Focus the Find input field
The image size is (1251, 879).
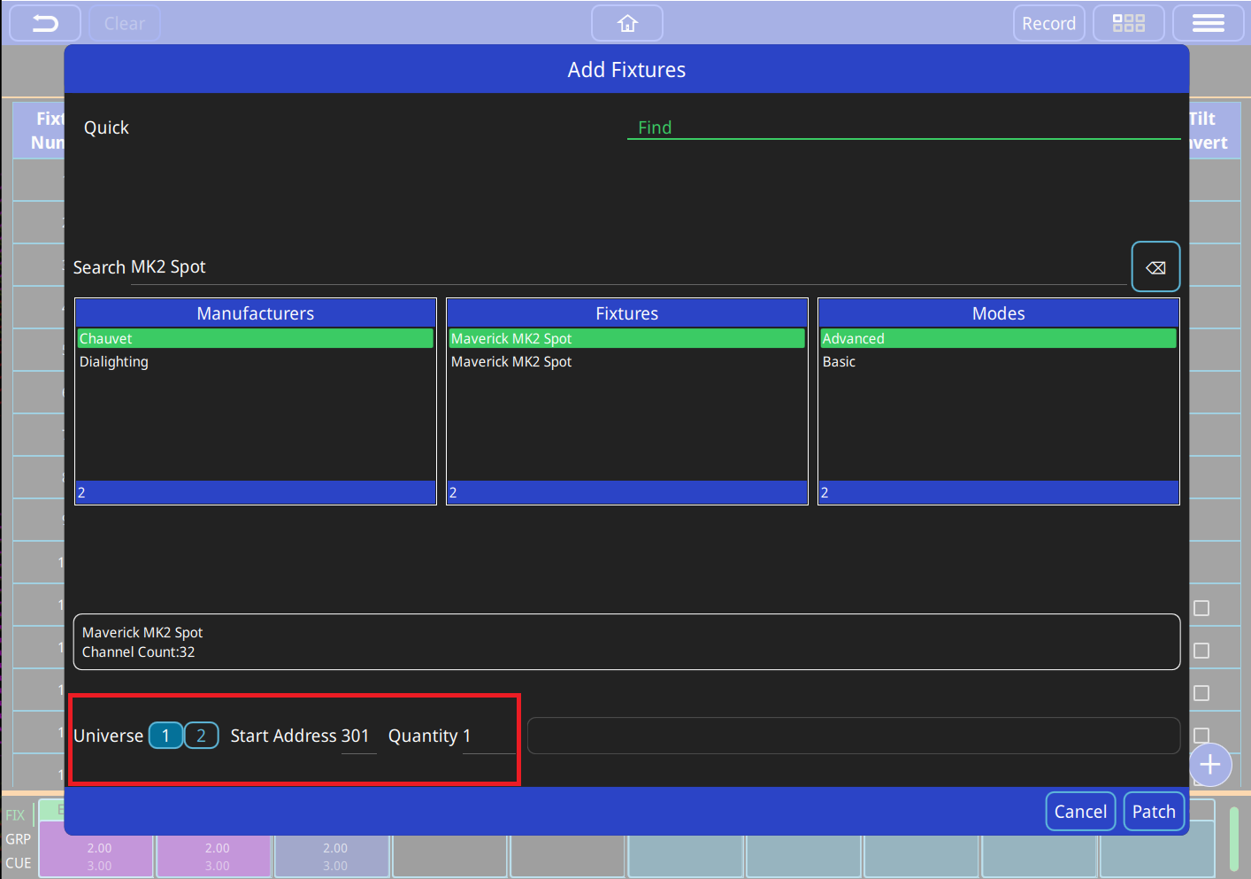pyautogui.click(x=902, y=127)
